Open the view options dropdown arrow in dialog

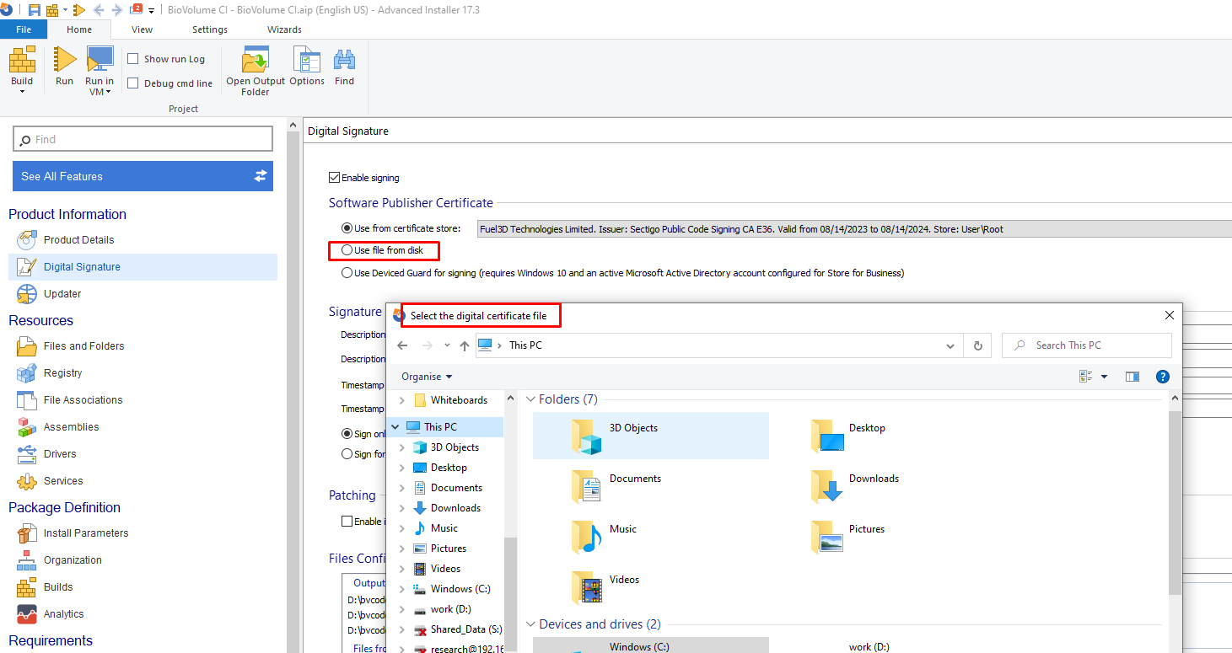click(1104, 377)
